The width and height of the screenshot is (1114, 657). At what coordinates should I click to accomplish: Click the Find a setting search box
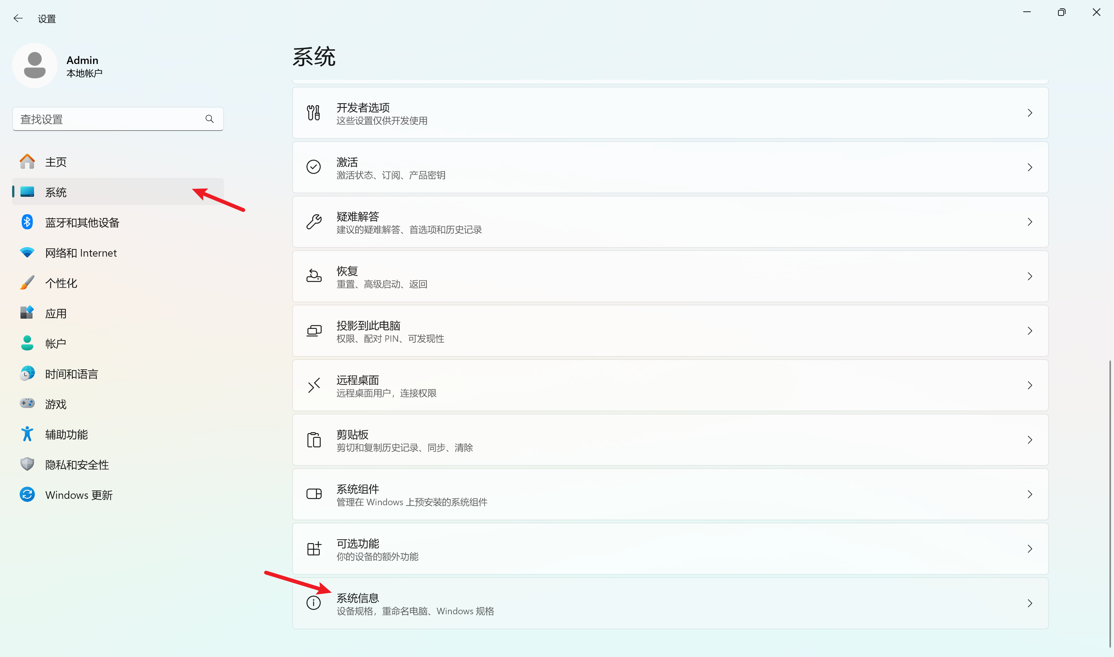[x=109, y=119]
